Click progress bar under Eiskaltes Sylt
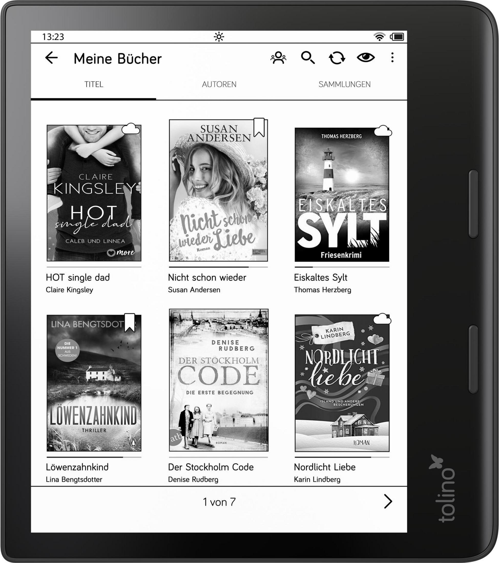The height and width of the screenshot is (563, 499). point(342,267)
